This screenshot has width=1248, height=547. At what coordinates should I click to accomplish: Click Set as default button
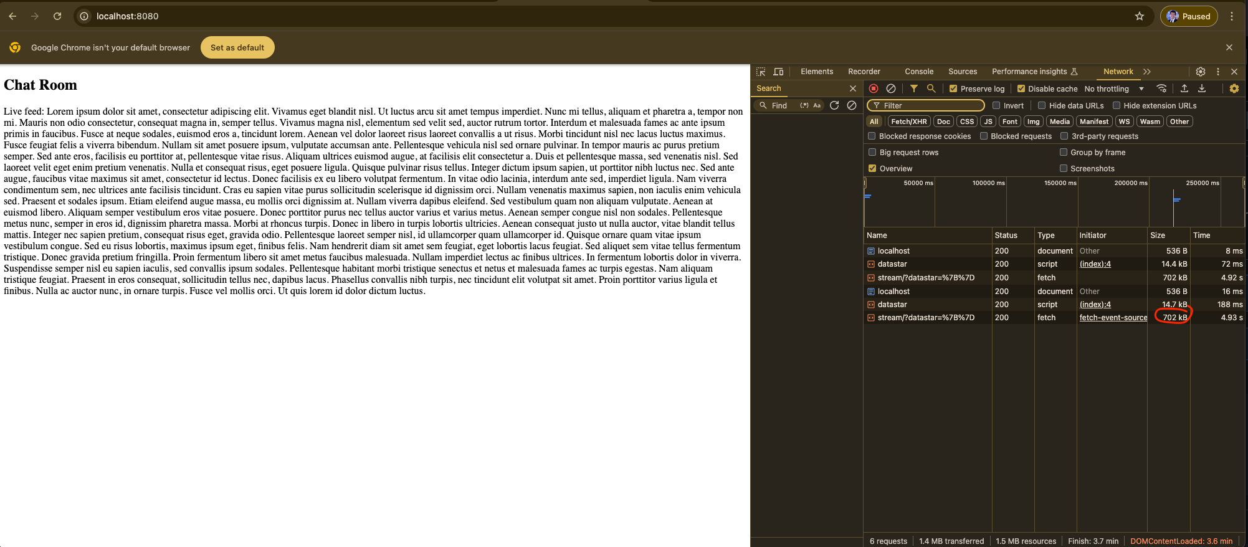(x=237, y=47)
